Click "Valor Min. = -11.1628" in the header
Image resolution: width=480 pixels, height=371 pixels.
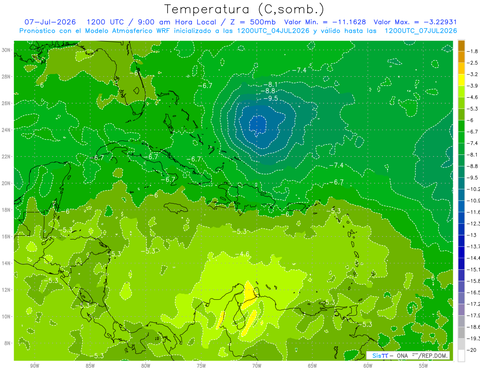pyautogui.click(x=325, y=22)
